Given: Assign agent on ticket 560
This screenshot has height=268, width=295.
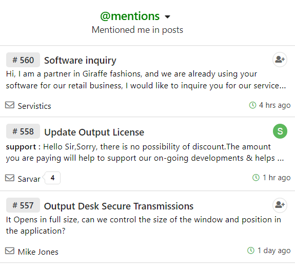Looking at the screenshot, I should (x=280, y=60).
